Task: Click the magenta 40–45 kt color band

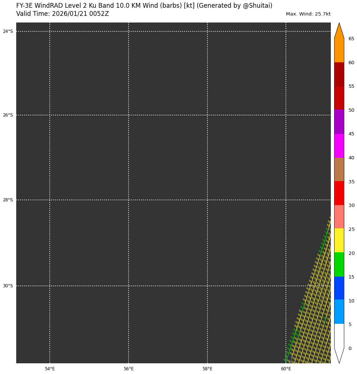Action: [339, 146]
